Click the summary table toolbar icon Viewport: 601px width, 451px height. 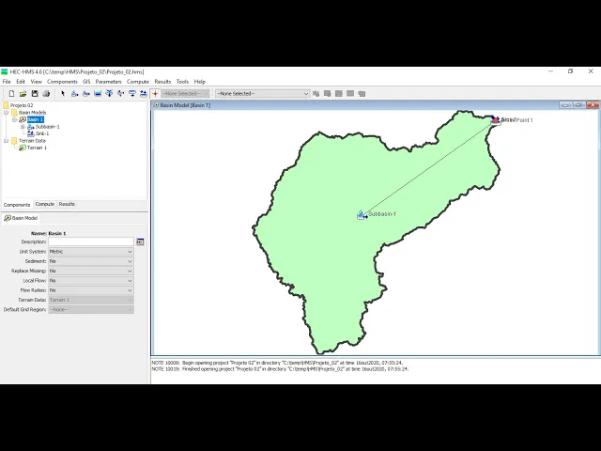coord(350,94)
